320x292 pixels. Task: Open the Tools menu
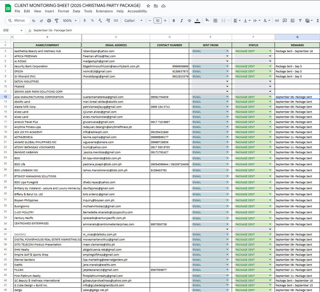click(x=88, y=11)
